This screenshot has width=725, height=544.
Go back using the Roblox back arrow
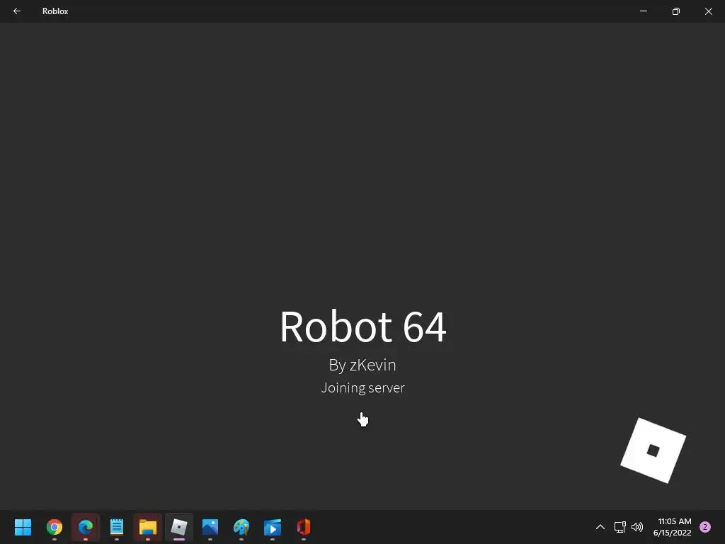pos(17,11)
